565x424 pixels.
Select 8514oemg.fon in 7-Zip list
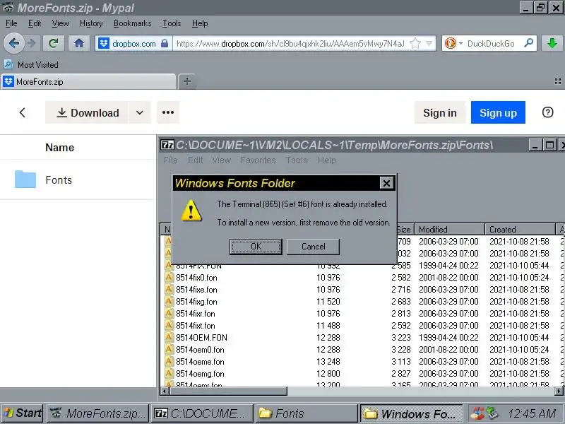200,374
